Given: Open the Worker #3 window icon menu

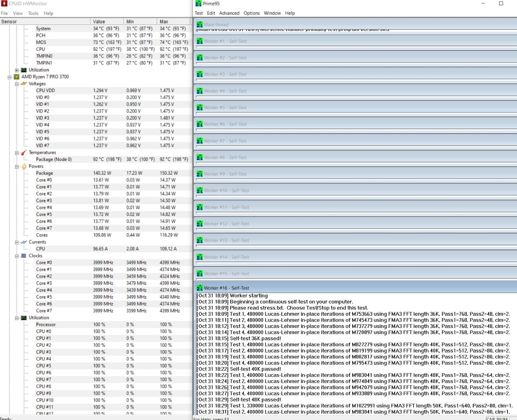Looking at the screenshot, I should (x=199, y=74).
